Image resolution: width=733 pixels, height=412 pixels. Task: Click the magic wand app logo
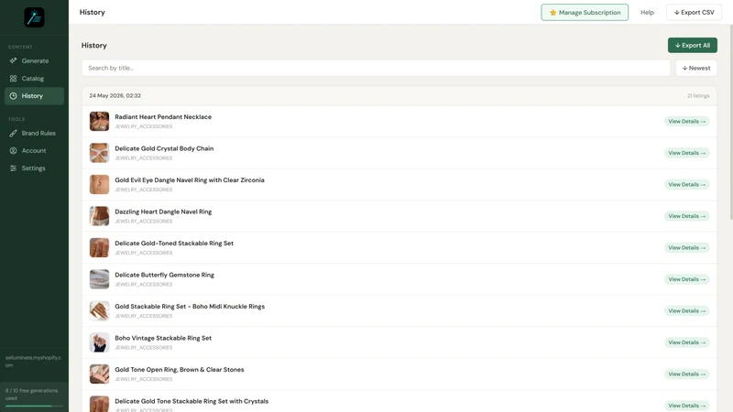click(x=34, y=17)
